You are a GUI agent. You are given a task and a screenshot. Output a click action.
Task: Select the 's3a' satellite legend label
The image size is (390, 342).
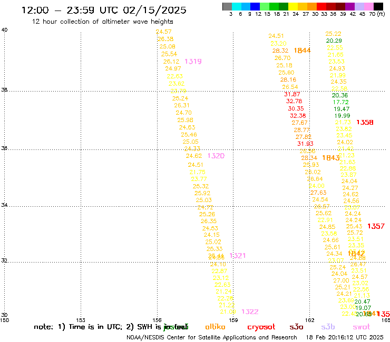click(296, 327)
